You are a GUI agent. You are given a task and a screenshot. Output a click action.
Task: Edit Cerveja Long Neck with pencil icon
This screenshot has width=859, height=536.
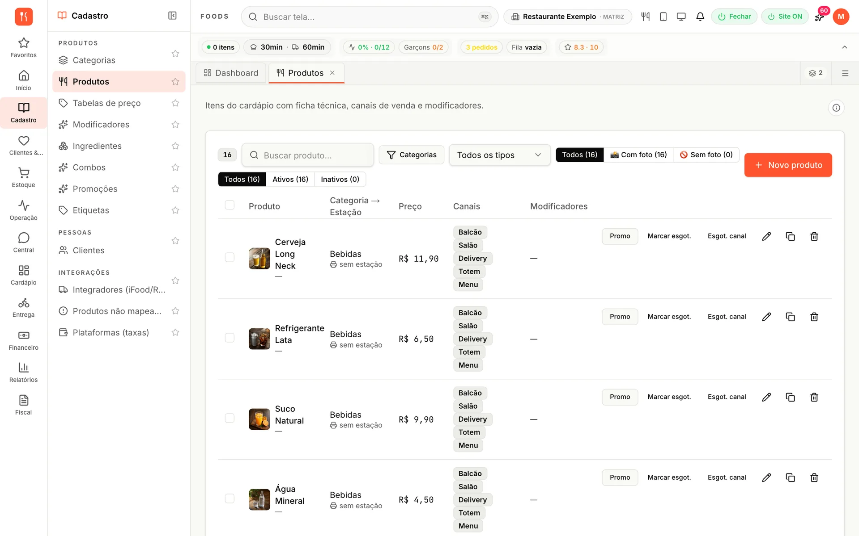click(766, 236)
